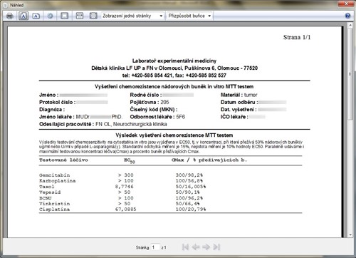Click the 100/56,8% Cmax value
The height and width of the screenshot is (258, 356).
pos(189,181)
